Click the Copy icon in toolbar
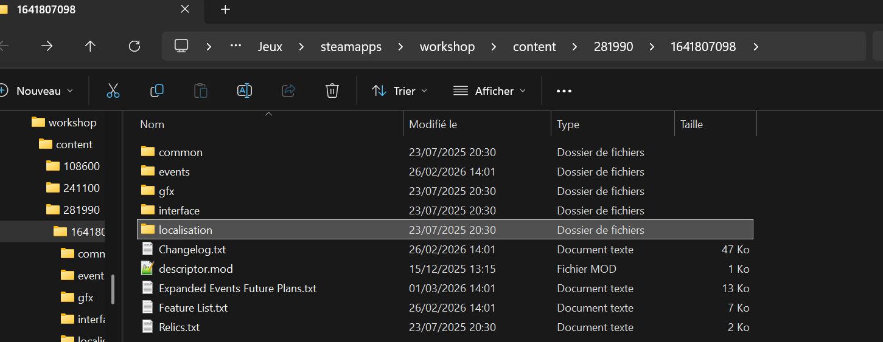 click(157, 91)
